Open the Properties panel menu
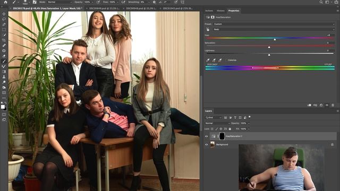Image resolution: width=340 pixels, height=191 pixels. (338, 11)
